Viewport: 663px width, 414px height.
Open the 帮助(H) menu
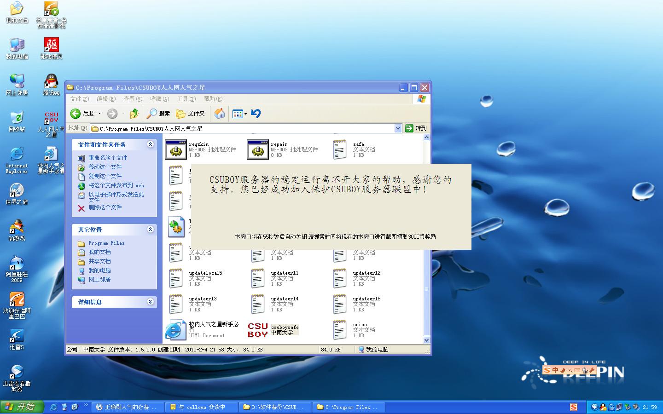[213, 99]
